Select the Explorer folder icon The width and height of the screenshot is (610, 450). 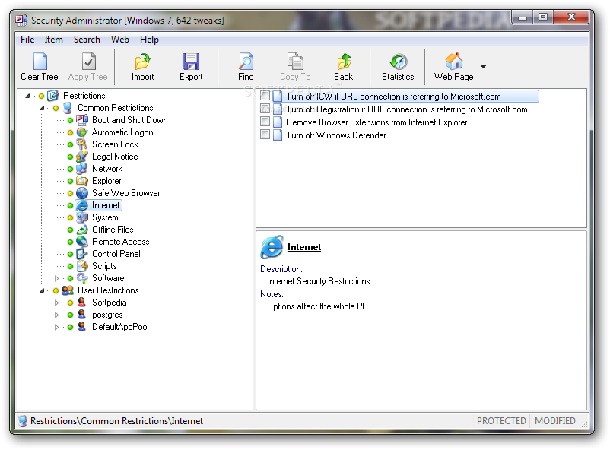coord(82,181)
